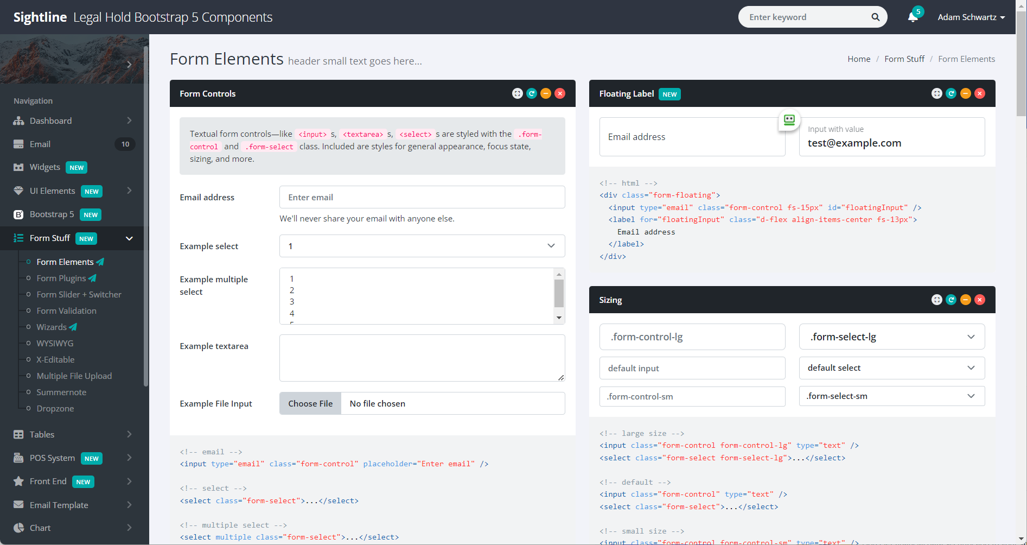Go to Home breadcrumb link

coord(858,59)
